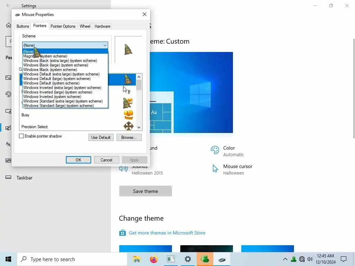Select Windows Black (large) scheme
This screenshot has width=355, height=266.
click(65, 65)
